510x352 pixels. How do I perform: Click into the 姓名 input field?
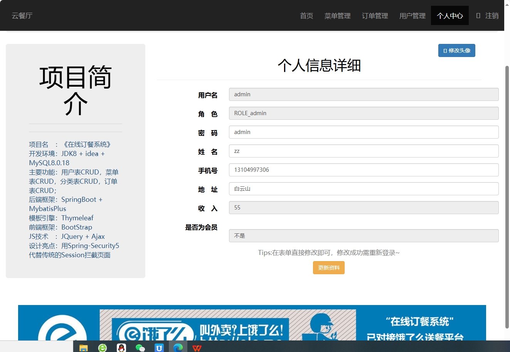364,151
